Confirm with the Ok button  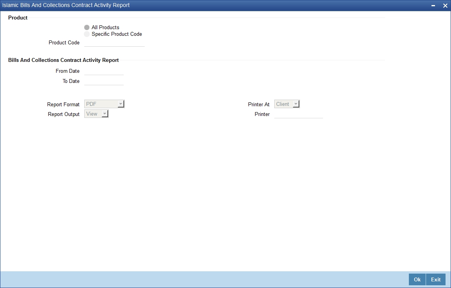[x=417, y=280]
